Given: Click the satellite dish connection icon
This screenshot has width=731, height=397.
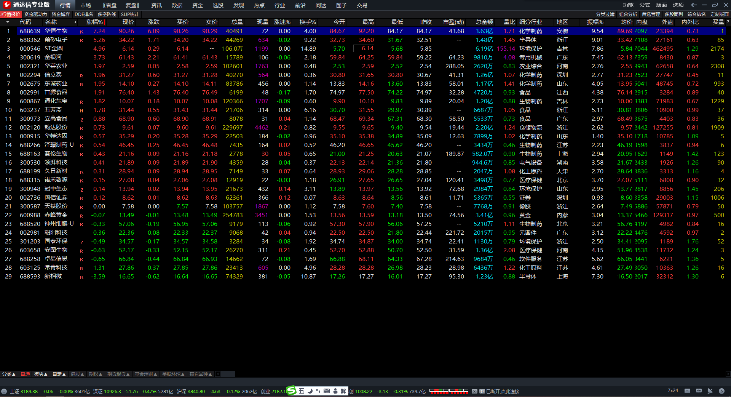Looking at the screenshot, I should tap(710, 391).
